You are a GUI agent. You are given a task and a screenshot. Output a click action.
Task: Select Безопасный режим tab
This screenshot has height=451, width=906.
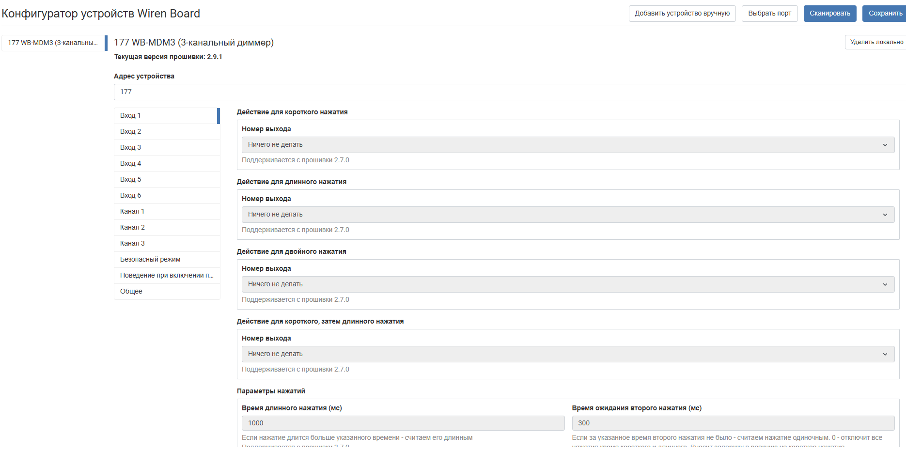[167, 260]
